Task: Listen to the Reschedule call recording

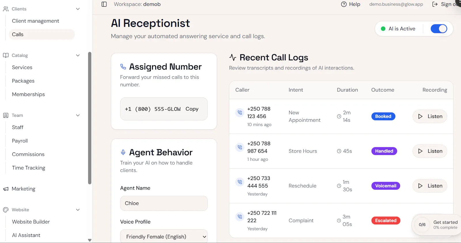Action: [x=430, y=186]
